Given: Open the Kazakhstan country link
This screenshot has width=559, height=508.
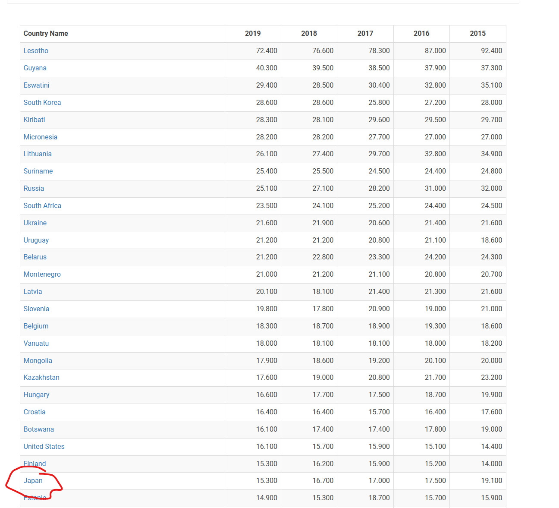Looking at the screenshot, I should coord(41,377).
